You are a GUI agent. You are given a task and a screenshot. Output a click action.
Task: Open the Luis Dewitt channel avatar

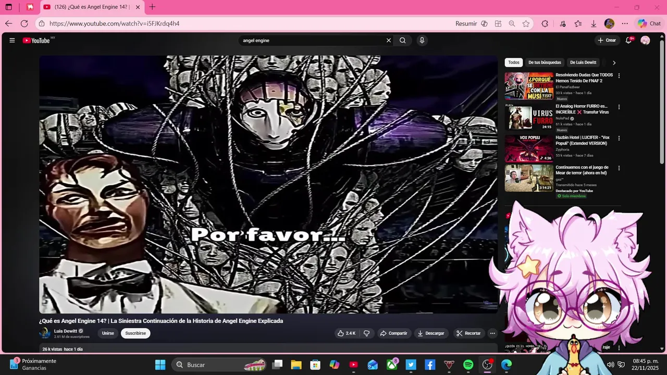point(45,333)
